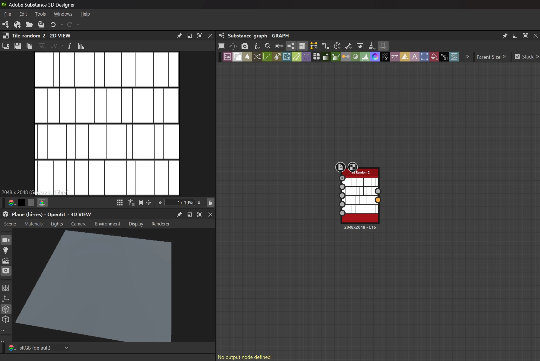Click the graph search magnifier icon
The height and width of the screenshot is (361, 540).
point(268,46)
